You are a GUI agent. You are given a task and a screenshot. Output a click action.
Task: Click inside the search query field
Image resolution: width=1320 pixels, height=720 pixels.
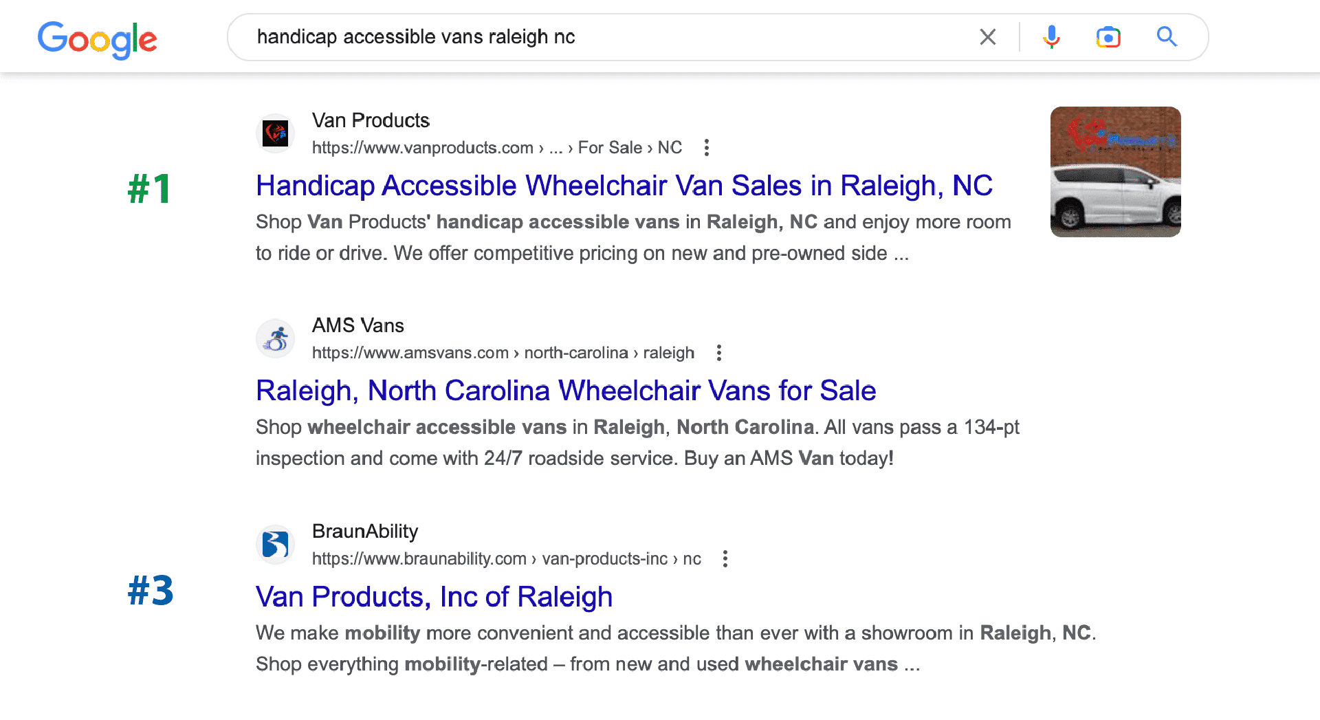click(x=605, y=37)
